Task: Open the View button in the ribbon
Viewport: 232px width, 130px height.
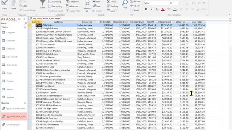Action: 4,5
